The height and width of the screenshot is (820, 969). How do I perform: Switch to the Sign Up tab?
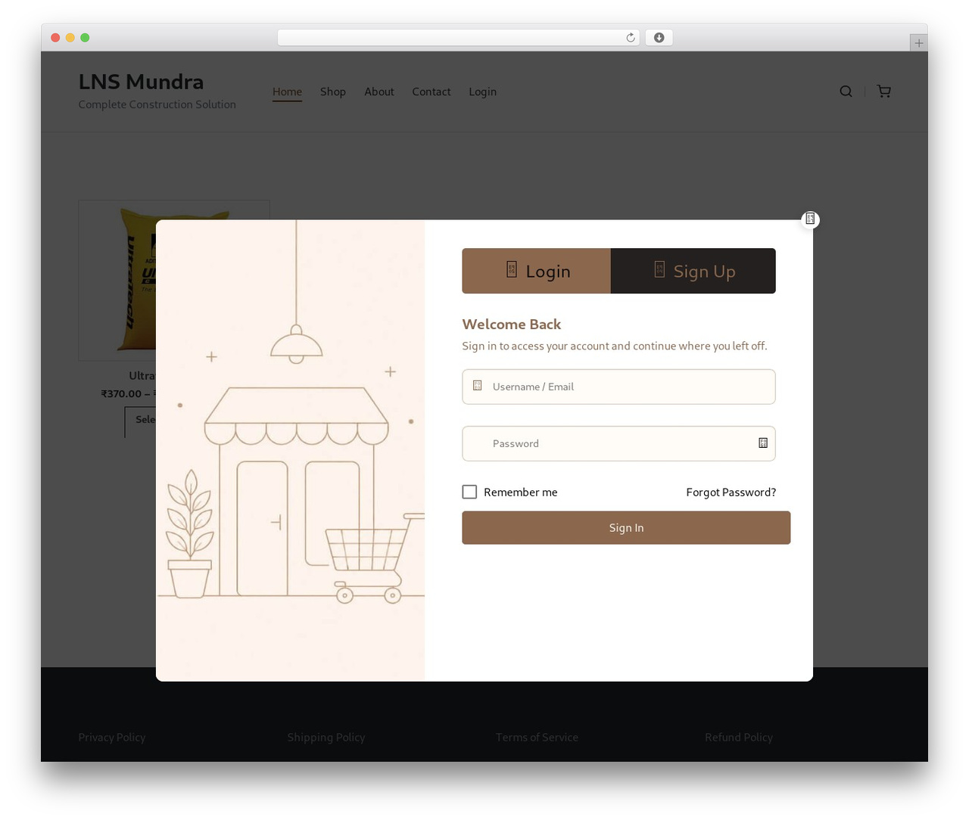click(693, 271)
